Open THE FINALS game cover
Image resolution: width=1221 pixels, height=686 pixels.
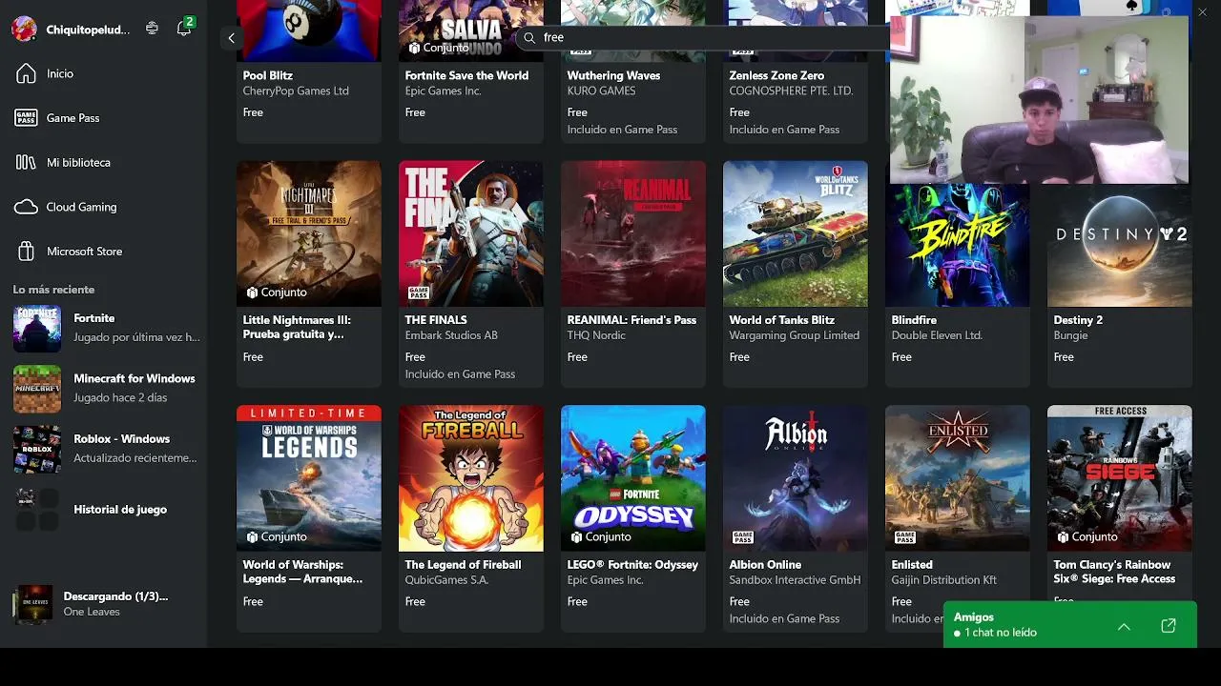(471, 233)
